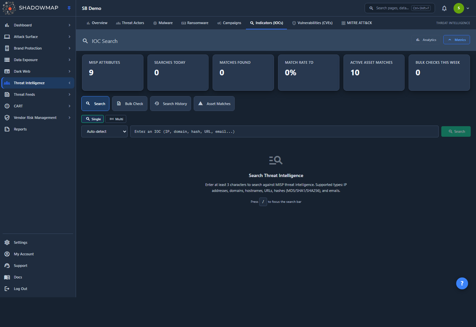Click the Dark Web sidebar icon
This screenshot has width=476, height=327.
point(7,71)
